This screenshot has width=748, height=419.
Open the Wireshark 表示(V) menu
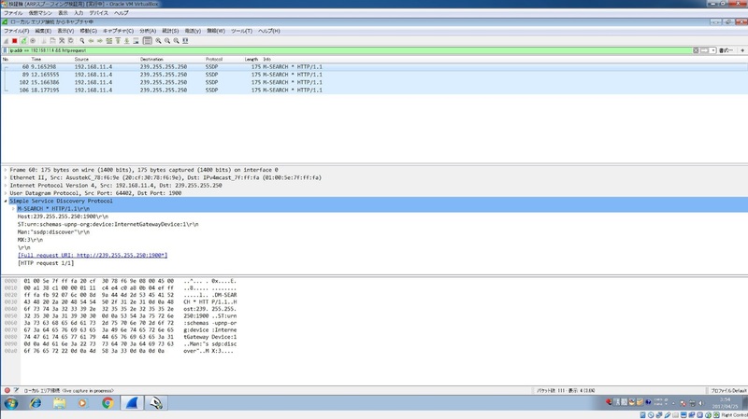65,31
